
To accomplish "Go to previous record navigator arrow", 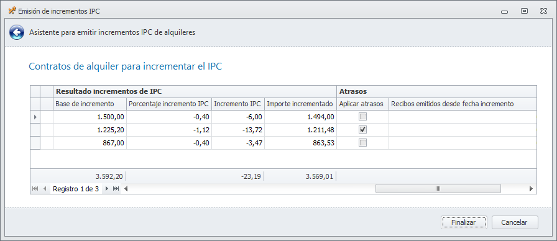I will [x=45, y=189].
